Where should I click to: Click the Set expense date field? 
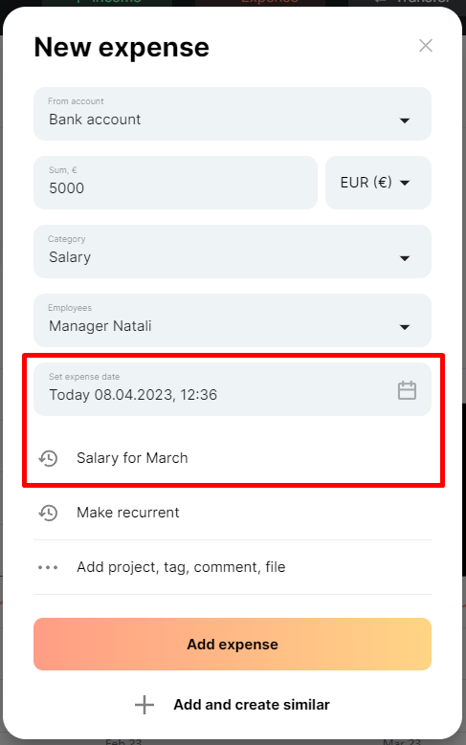[x=233, y=389]
